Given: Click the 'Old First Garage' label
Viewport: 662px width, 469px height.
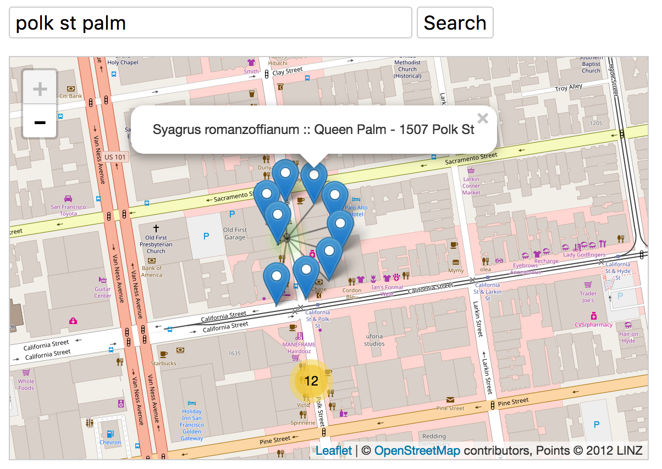Looking at the screenshot, I should coord(235,233).
